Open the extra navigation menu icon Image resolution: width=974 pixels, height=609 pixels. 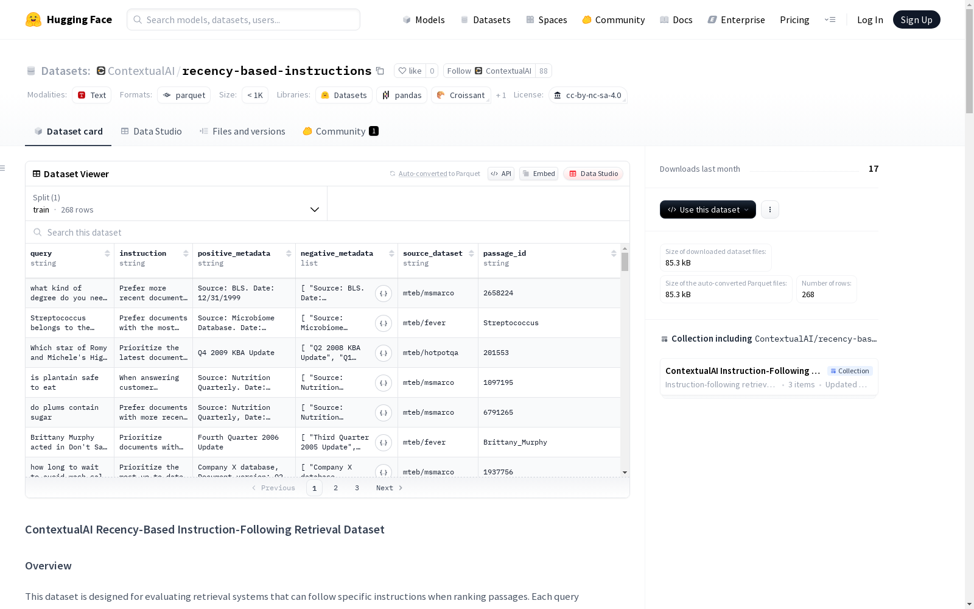[830, 19]
